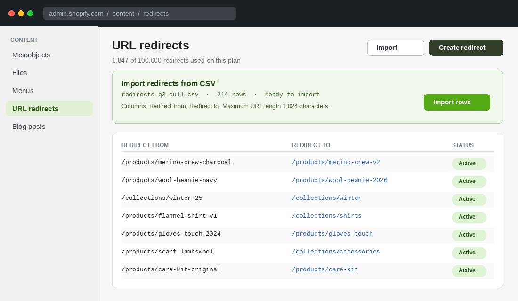The image size is (518, 301).
Task: Click Create redirect button
Action: [x=466, y=48]
